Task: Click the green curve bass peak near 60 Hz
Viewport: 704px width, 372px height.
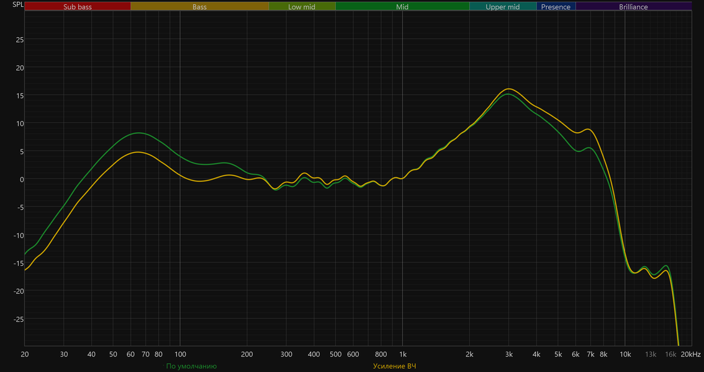Action: click(138, 133)
